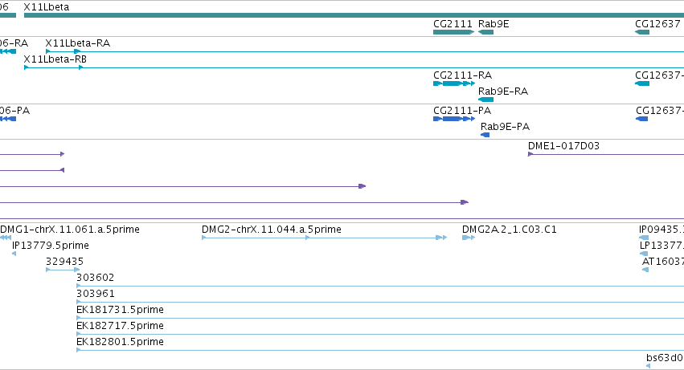This screenshot has width=684, height=370.
Task: Click the Rab9E gene label
Action: [x=494, y=23]
